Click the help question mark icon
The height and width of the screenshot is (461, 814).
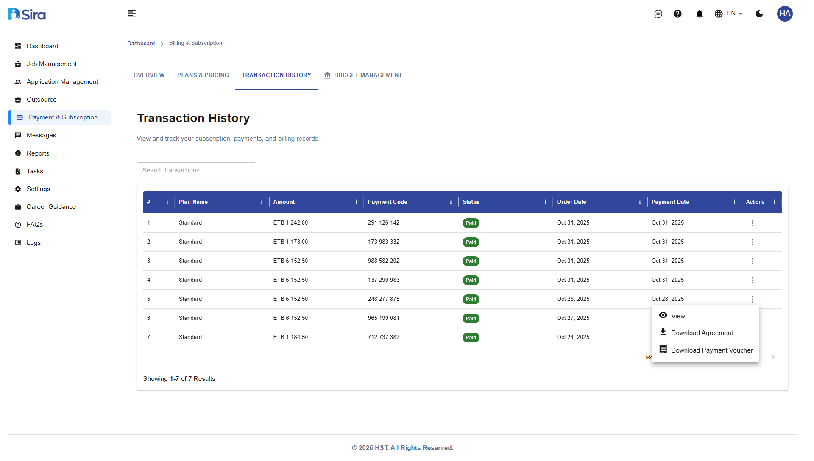[x=677, y=14]
